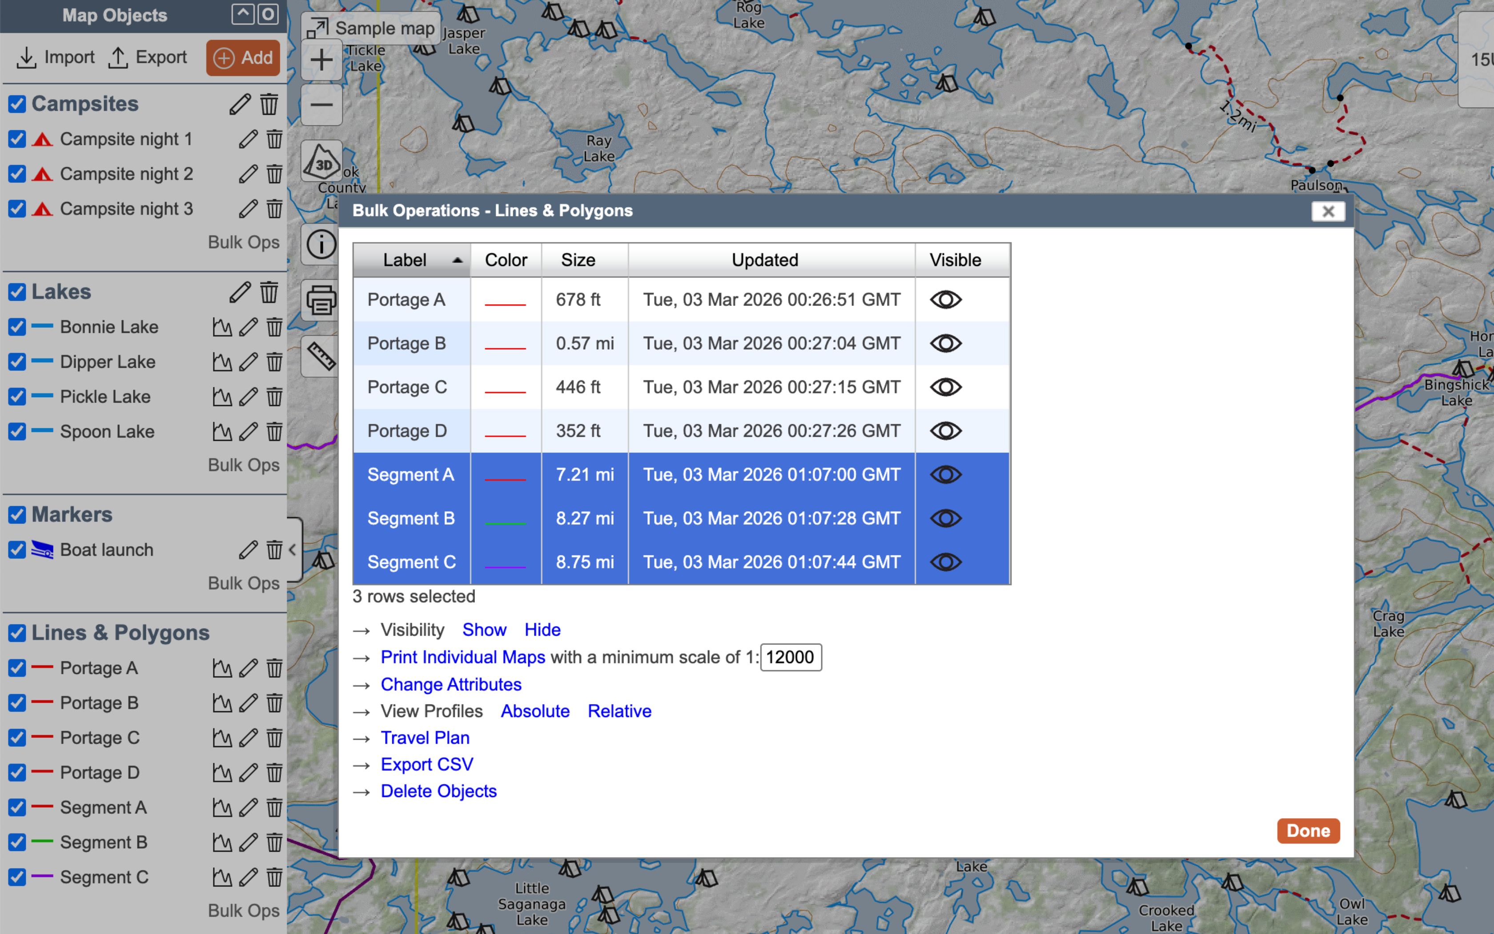Click the minimum scale input field
Screen dimensions: 1494x934
pyautogui.click(x=790, y=657)
